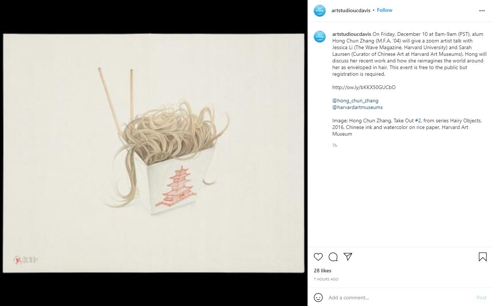Submit the comment with the Post button

pyautogui.click(x=481, y=297)
